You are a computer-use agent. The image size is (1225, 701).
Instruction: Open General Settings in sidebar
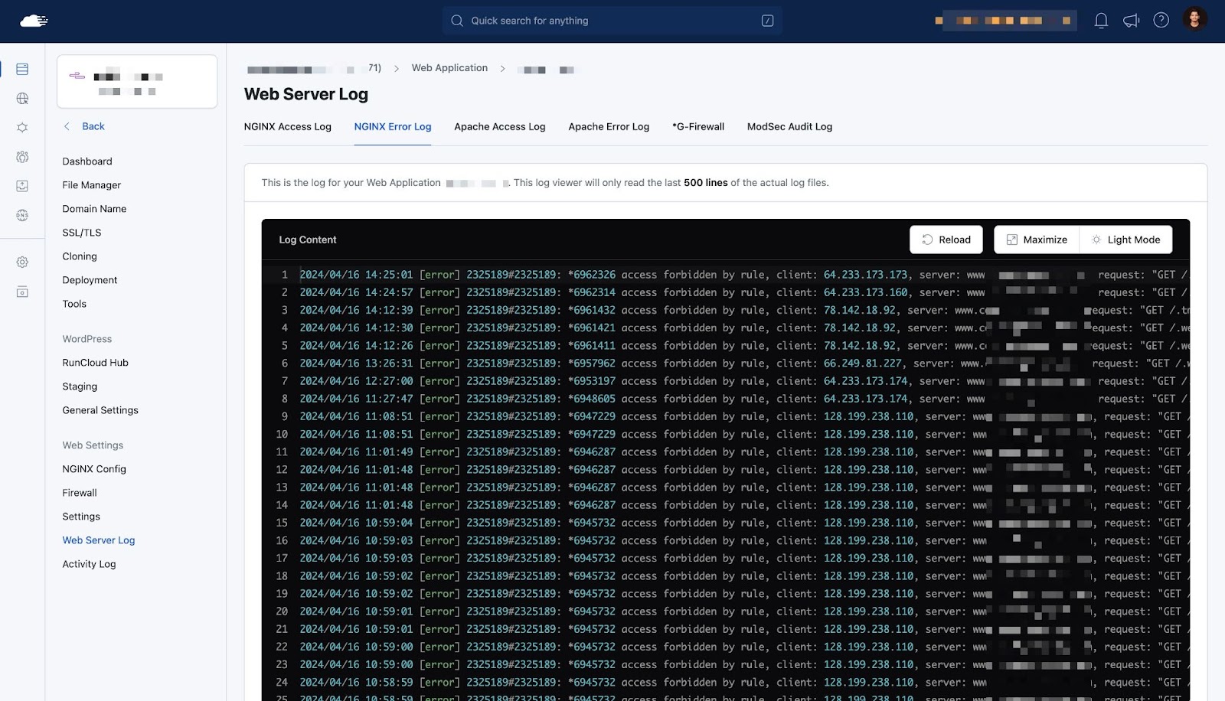[x=100, y=410]
